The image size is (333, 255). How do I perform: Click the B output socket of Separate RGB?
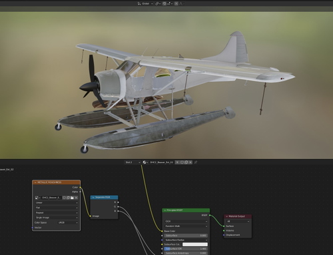pos(118,211)
